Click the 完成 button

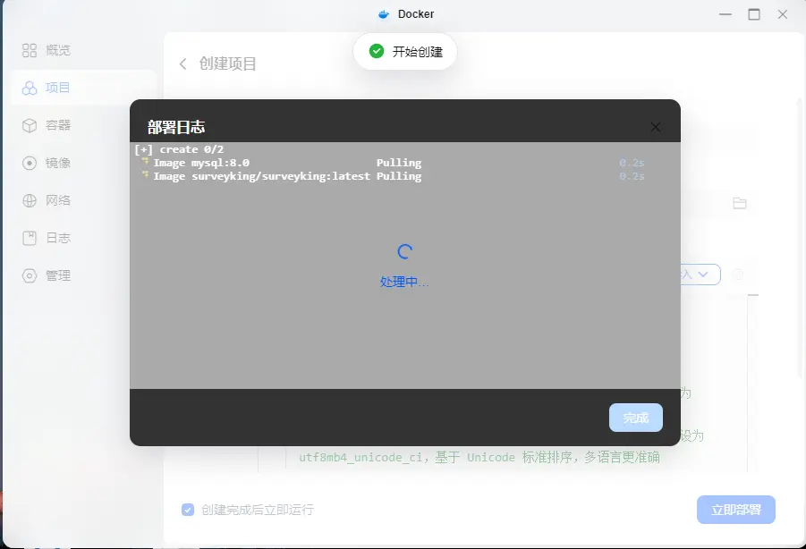[636, 418]
